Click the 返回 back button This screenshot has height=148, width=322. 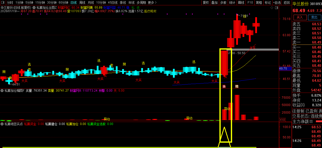[x=287, y=3]
